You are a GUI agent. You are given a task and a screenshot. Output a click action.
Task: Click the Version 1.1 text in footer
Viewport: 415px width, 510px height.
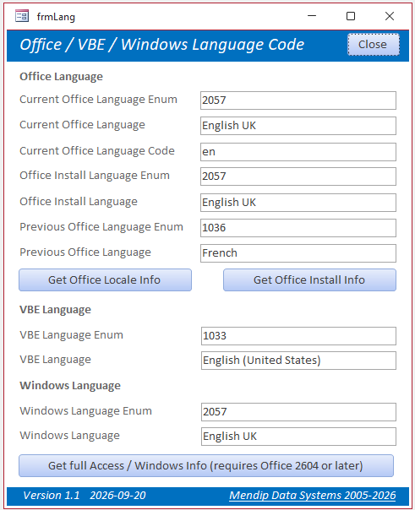(52, 496)
